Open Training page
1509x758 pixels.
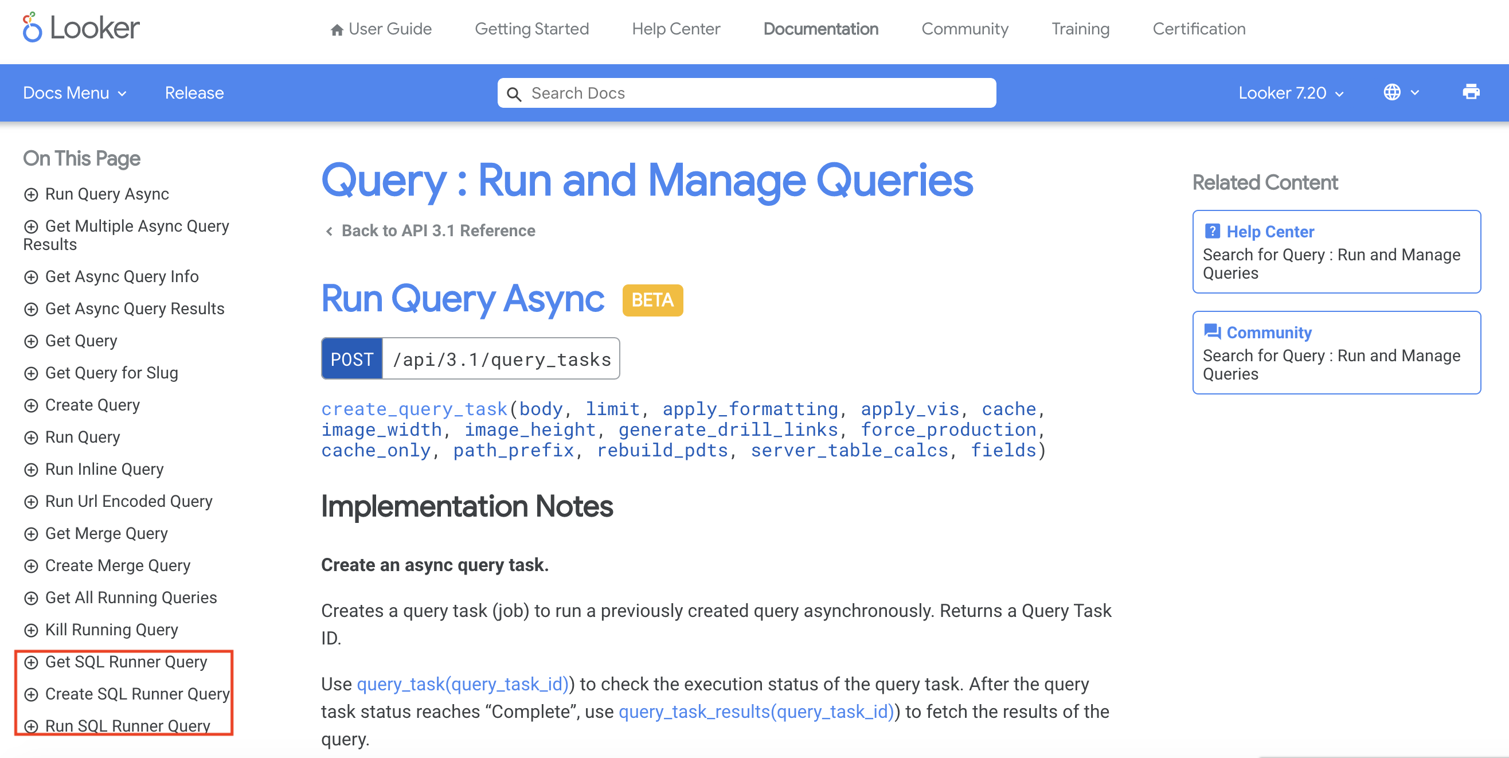[x=1080, y=29]
